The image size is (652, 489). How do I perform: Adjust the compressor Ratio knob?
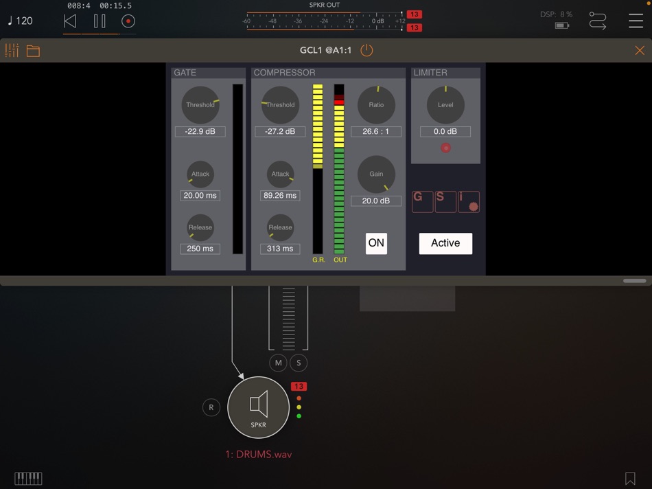coord(376,104)
